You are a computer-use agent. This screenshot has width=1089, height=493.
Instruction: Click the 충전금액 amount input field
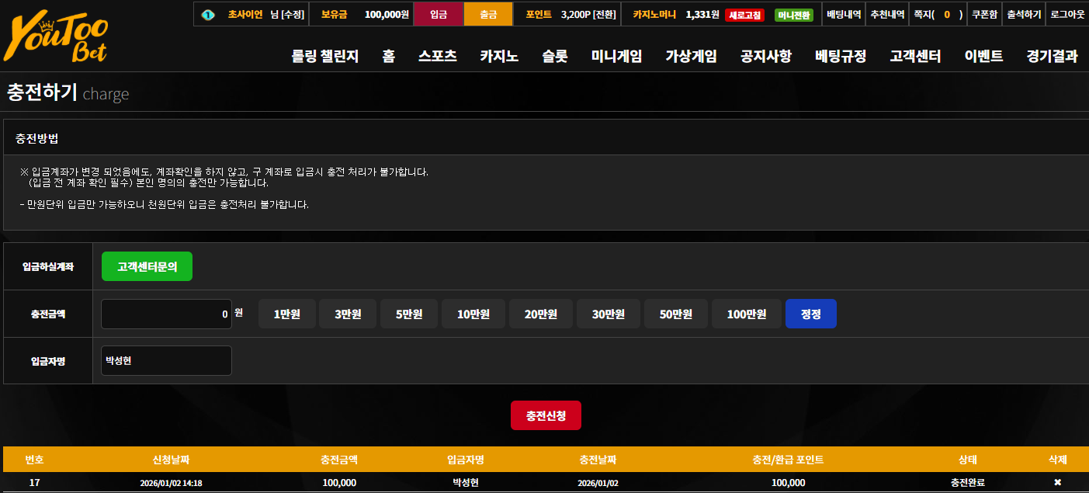point(166,314)
